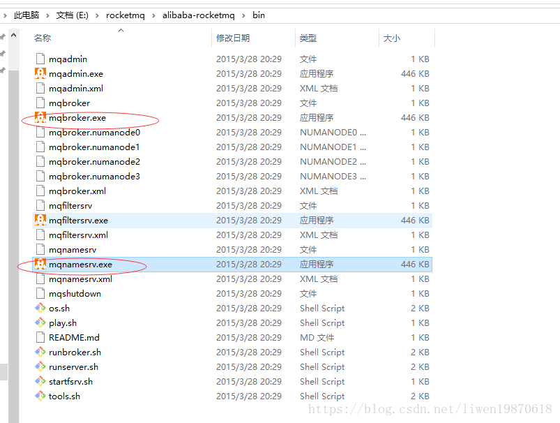Click the mqfiltersrv.xml file name
The height and width of the screenshot is (423, 560).
point(78,235)
